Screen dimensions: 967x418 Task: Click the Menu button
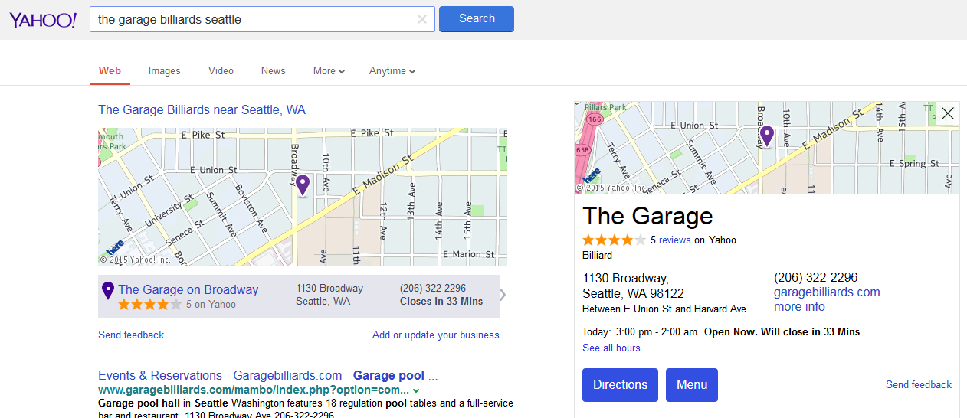(691, 385)
